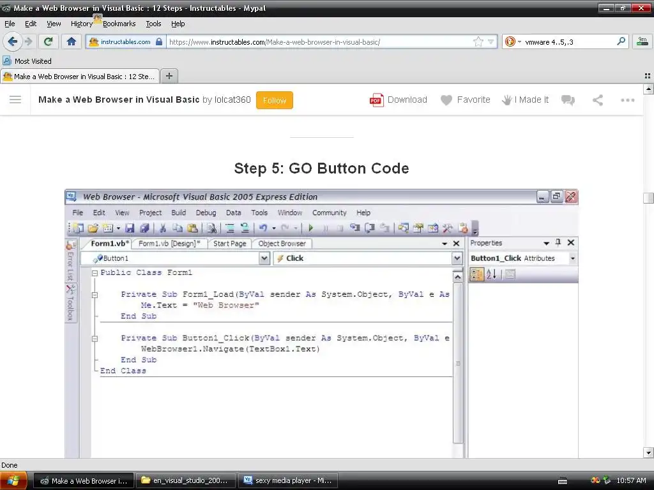Click the browser Forward arrow
This screenshot has height=490, width=654.
pyautogui.click(x=29, y=41)
